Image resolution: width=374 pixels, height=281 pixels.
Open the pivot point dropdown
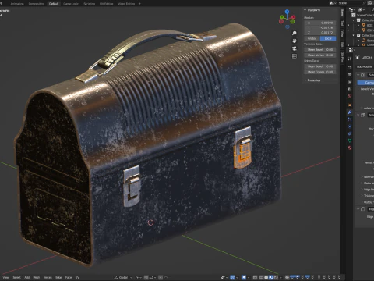click(x=138, y=277)
